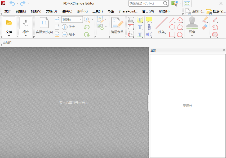226x158 pixels.
Task: Select the 图章 stamp tool
Action: pyautogui.click(x=192, y=25)
